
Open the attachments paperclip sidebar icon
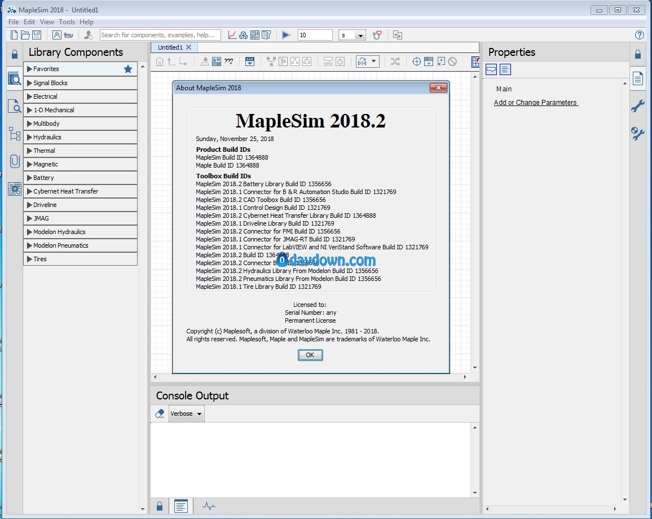coord(15,161)
